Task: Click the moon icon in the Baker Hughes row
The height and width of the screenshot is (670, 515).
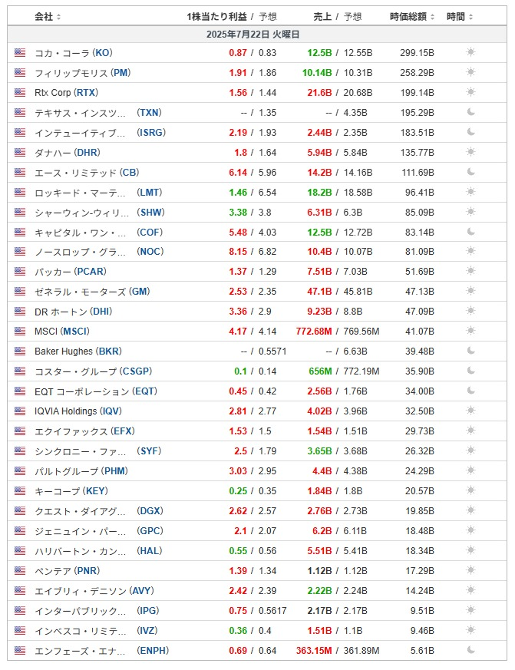Action: [470, 351]
